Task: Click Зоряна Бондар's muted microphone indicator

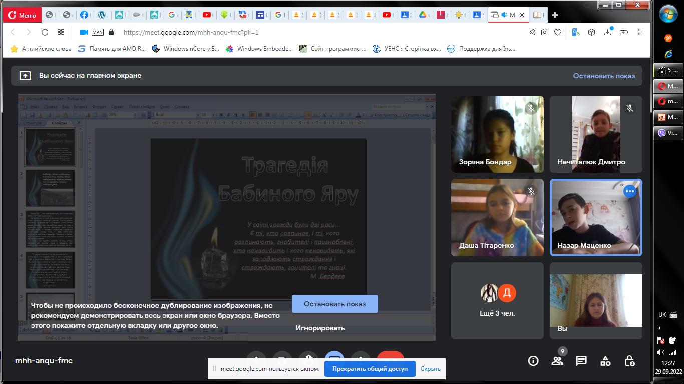Action: (x=531, y=108)
